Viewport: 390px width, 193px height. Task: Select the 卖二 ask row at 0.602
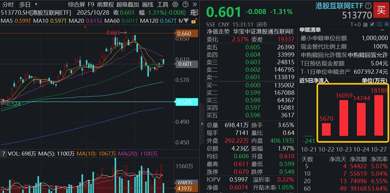pyautogui.click(x=250, y=70)
